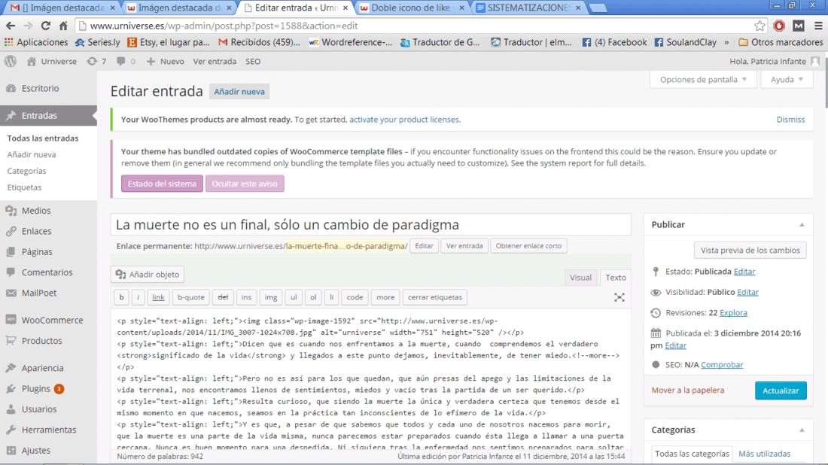Go to browser home page icon

(x=63, y=26)
